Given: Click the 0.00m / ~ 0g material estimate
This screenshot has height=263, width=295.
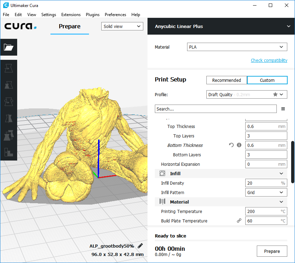Looking at the screenshot, I should [x=168, y=255].
